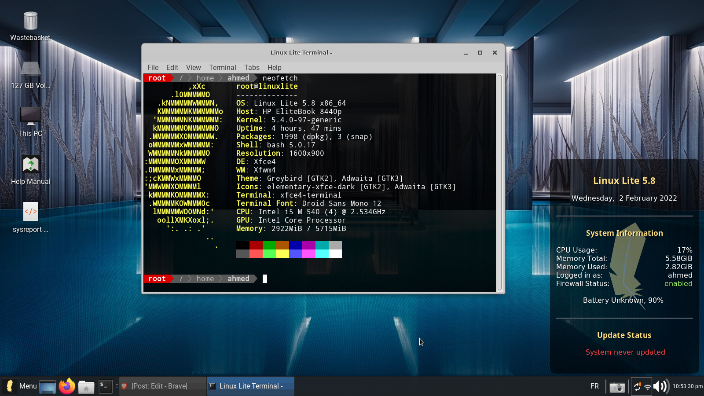Click the Show Desktop icon in taskbar

tap(48, 387)
